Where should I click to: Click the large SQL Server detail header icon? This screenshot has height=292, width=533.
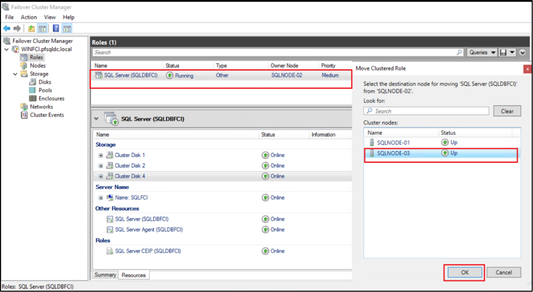coord(111,119)
